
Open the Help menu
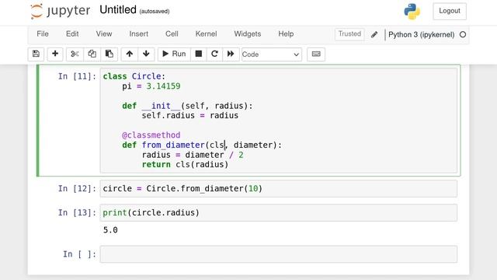286,34
